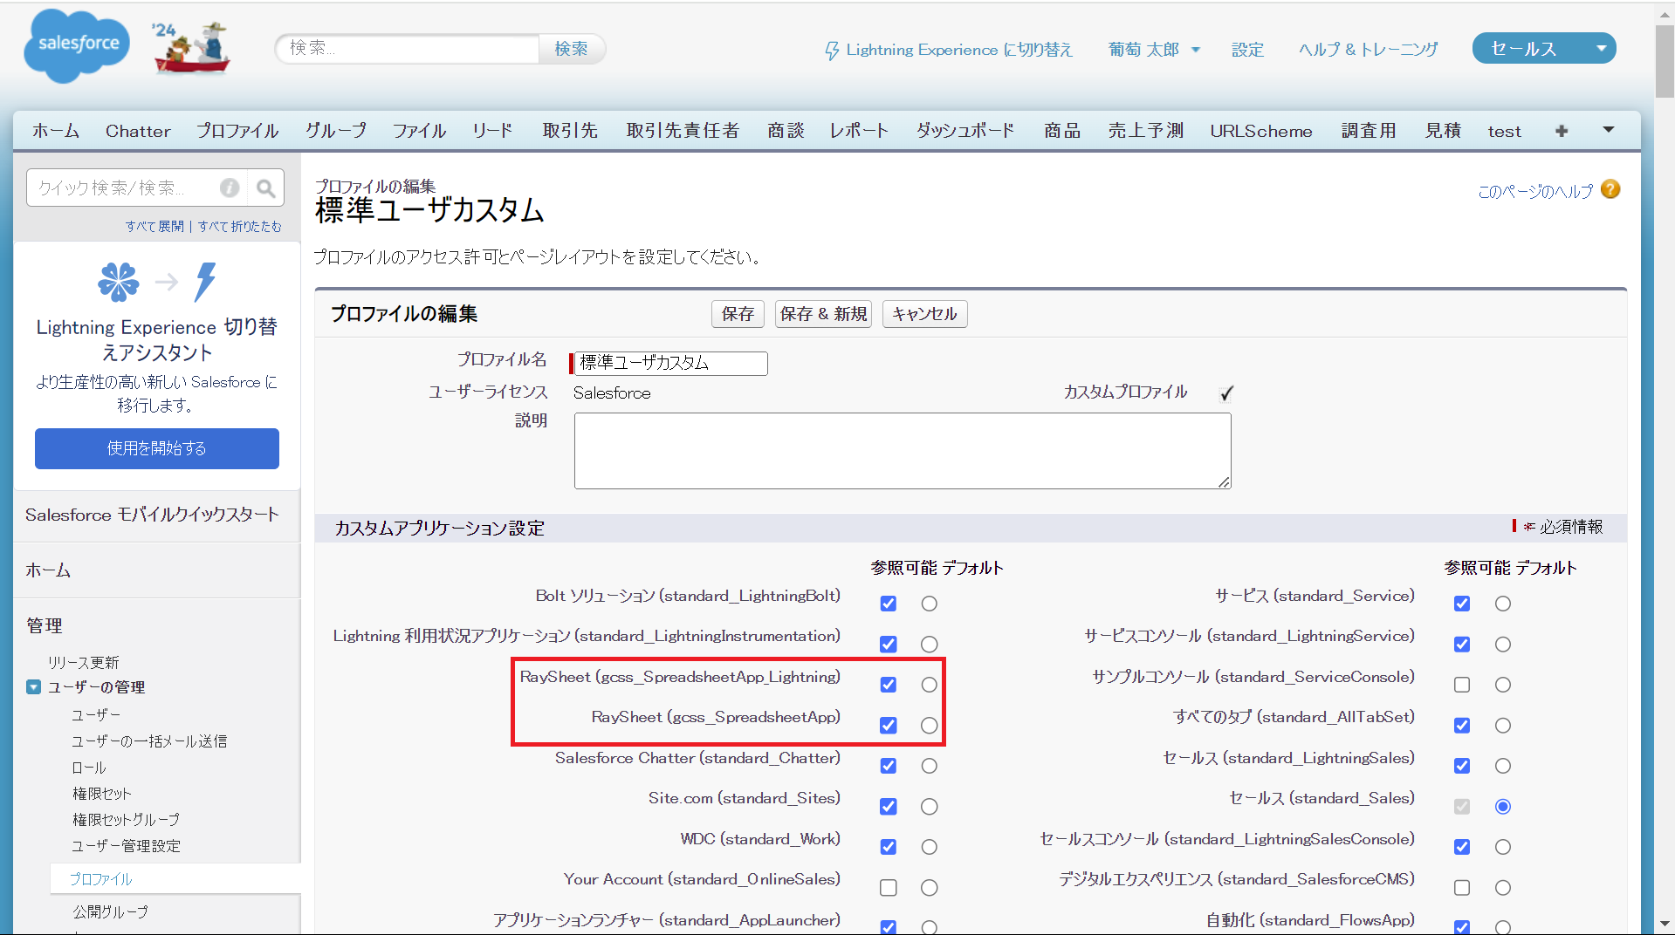This screenshot has width=1675, height=935.
Task: Click the Salesforce cloud logo
Action: (x=77, y=45)
